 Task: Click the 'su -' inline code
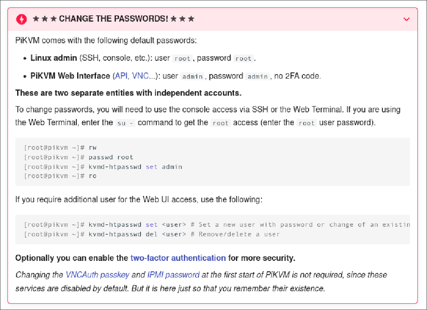(125, 123)
